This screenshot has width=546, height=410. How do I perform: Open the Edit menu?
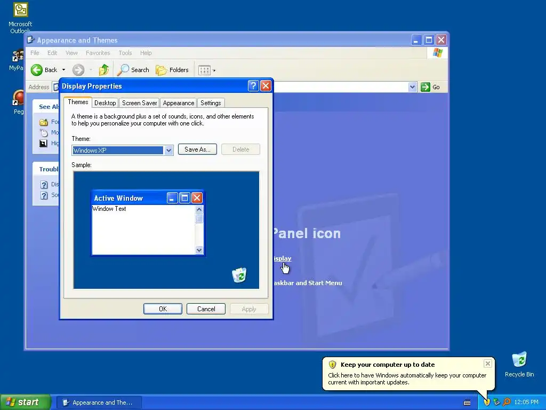[x=52, y=53]
